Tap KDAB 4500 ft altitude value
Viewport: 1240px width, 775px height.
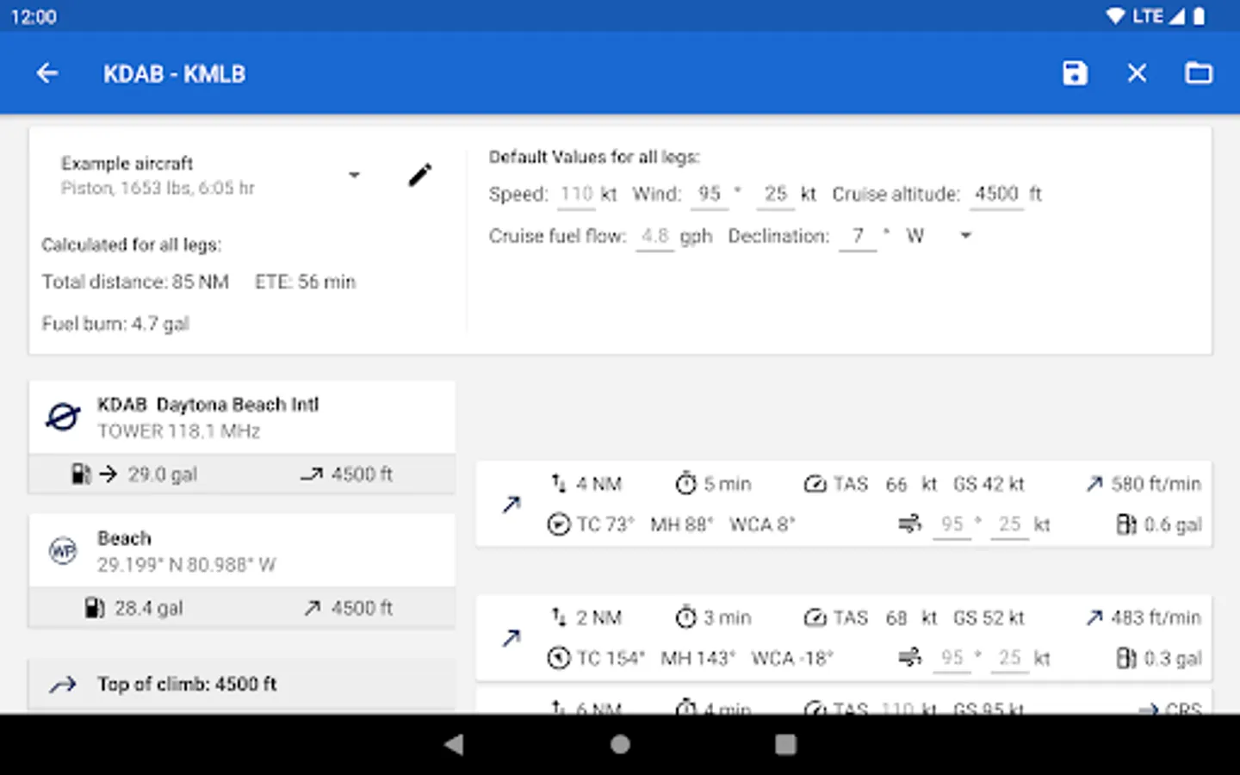point(362,474)
